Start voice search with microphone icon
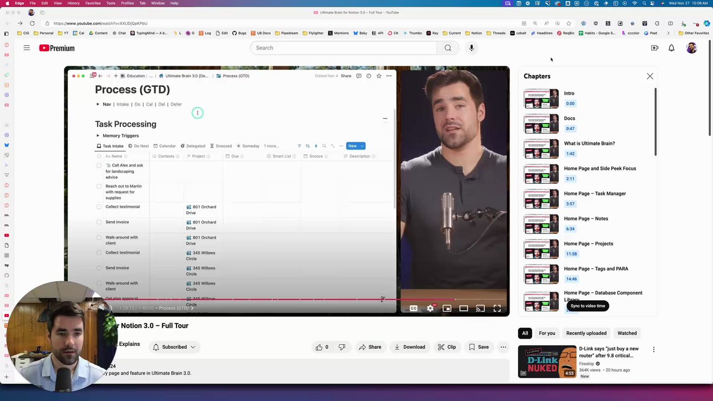The height and width of the screenshot is (401, 713). click(471, 48)
